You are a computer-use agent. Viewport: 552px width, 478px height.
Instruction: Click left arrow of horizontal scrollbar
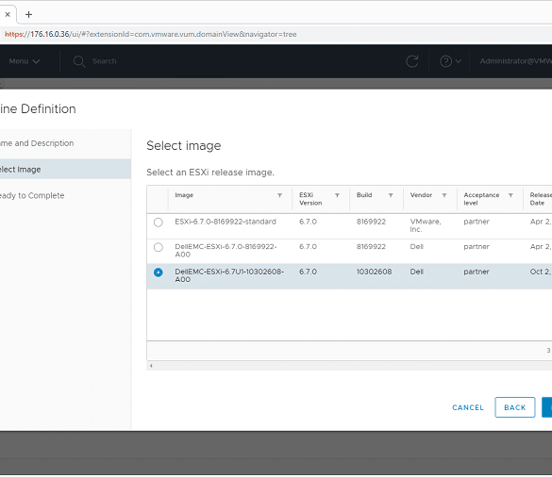pyautogui.click(x=151, y=366)
